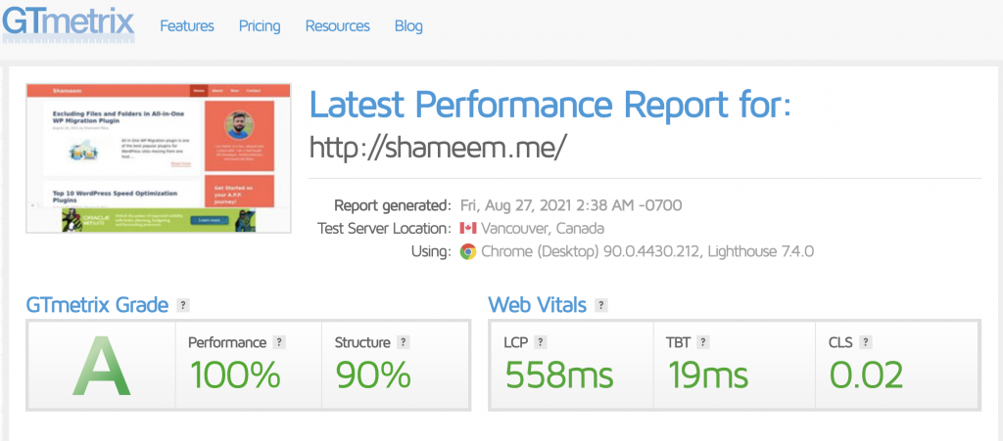
Task: Click the question mark next to Structure
Action: [404, 342]
